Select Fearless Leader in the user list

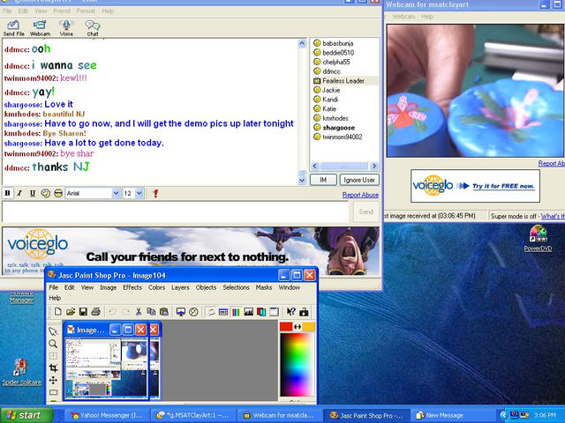coord(343,81)
